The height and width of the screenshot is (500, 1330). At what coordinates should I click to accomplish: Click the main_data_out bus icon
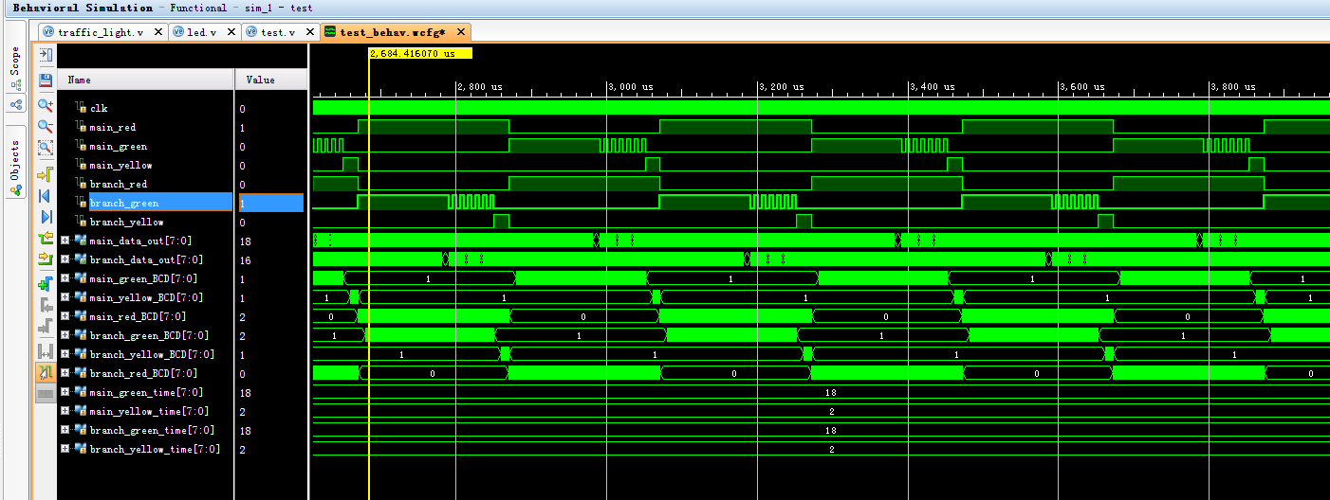[x=81, y=241]
